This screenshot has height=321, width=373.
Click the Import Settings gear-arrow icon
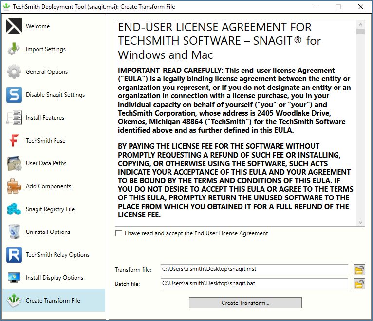[14, 49]
